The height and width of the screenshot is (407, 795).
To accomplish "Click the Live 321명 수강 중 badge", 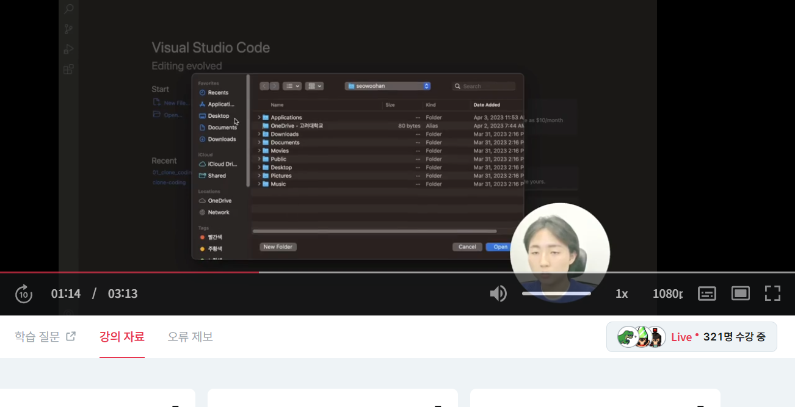I will [x=692, y=337].
